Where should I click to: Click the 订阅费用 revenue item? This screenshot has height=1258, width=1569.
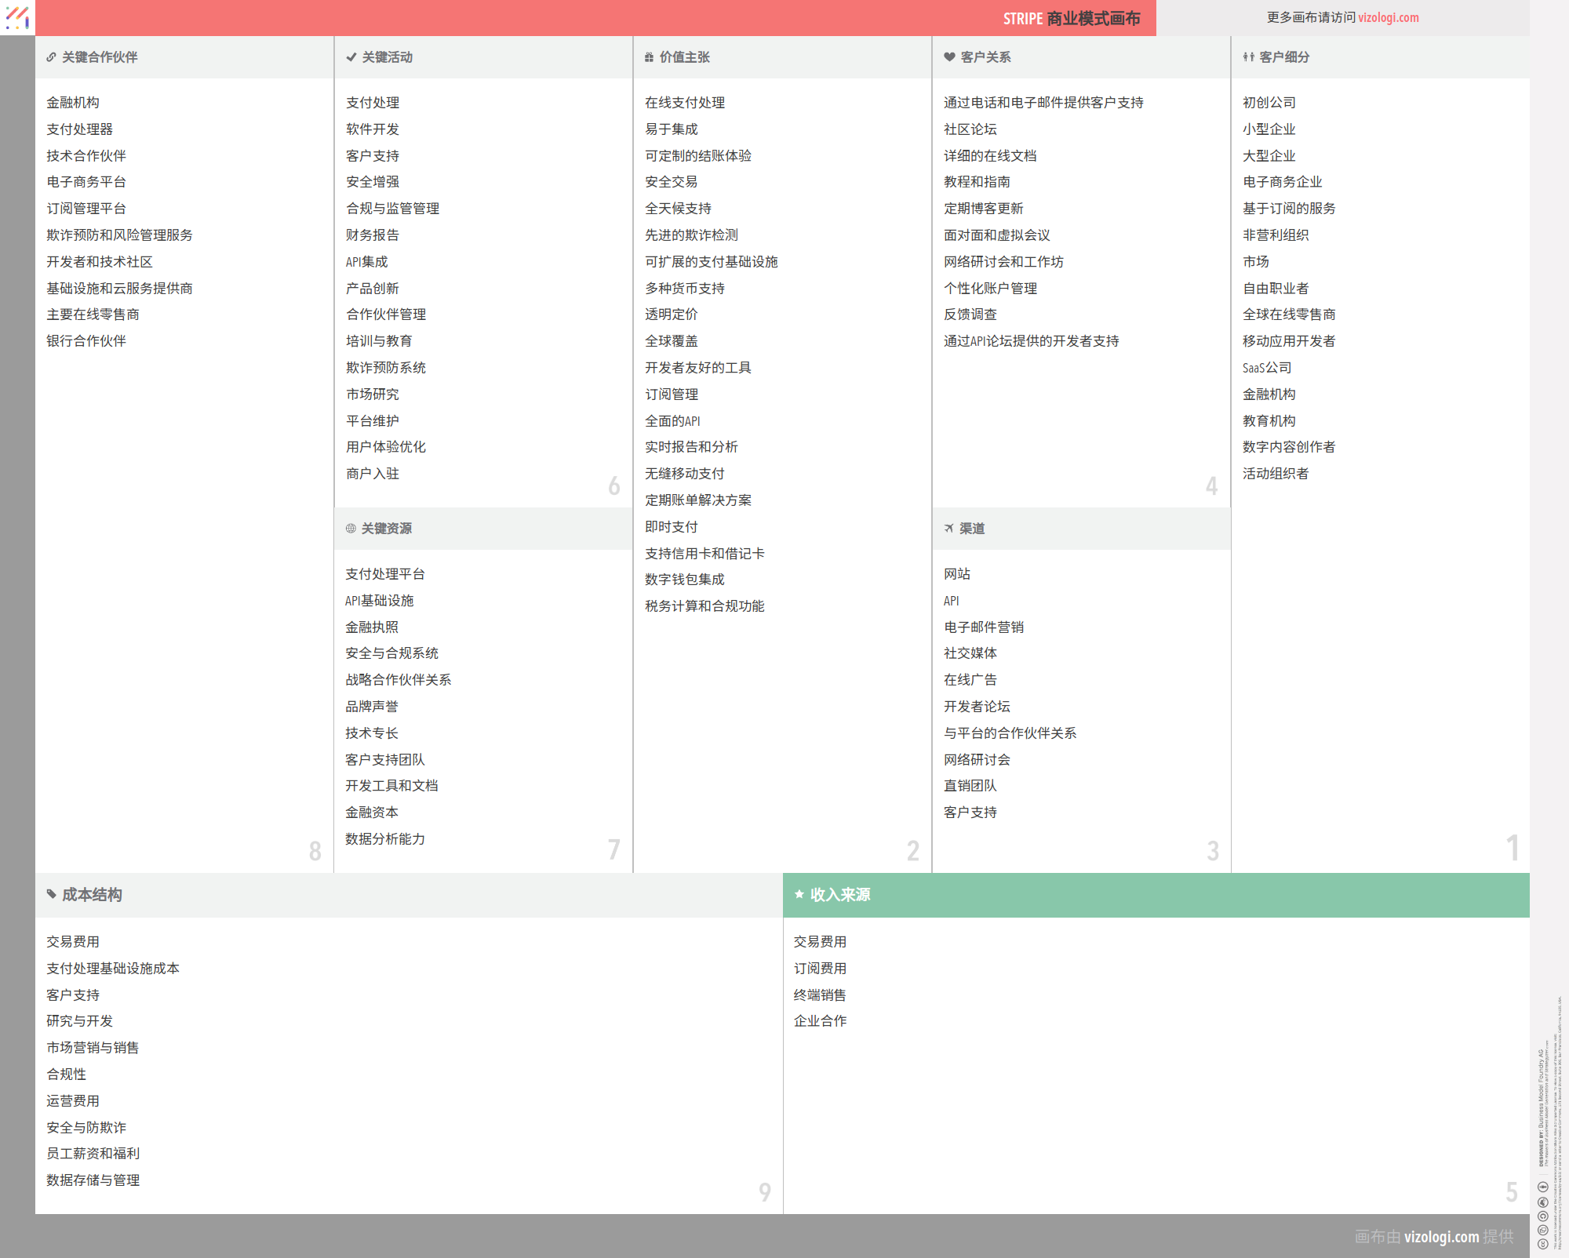(820, 969)
